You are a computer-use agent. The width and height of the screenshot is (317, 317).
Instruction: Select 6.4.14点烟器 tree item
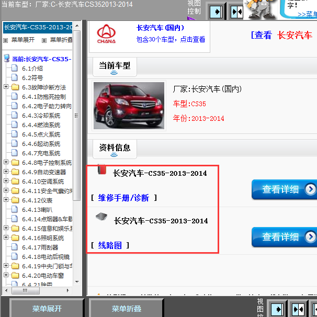[x=47, y=219]
